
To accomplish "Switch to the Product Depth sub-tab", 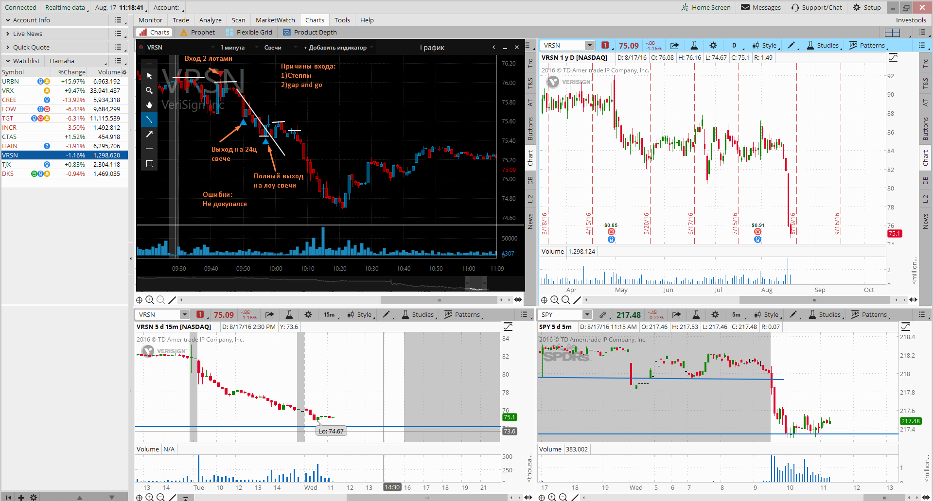I will pyautogui.click(x=310, y=32).
